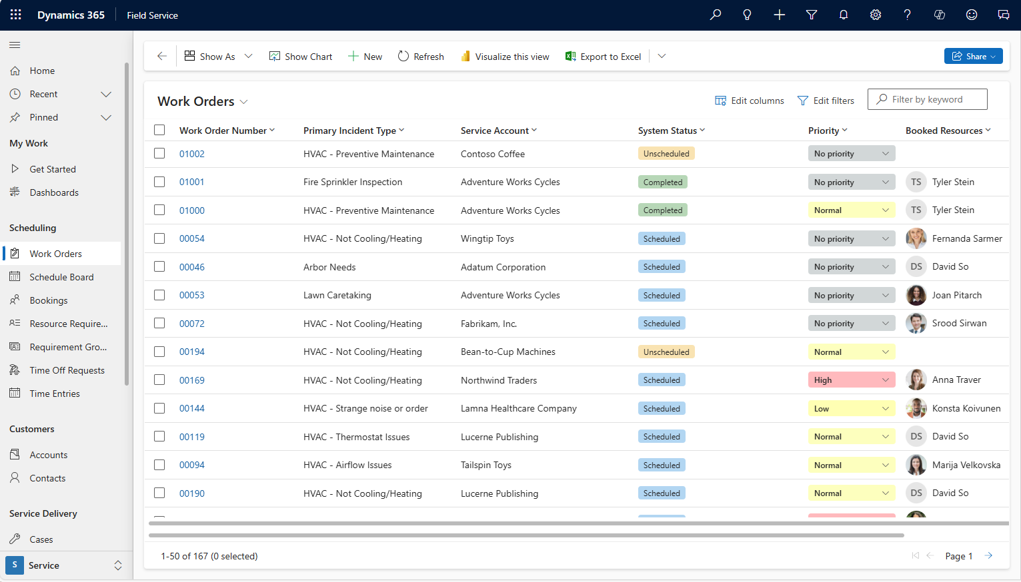Viewport: 1021px width, 582px height.
Task: Select all work orders with the header checkbox
Action: 159,130
